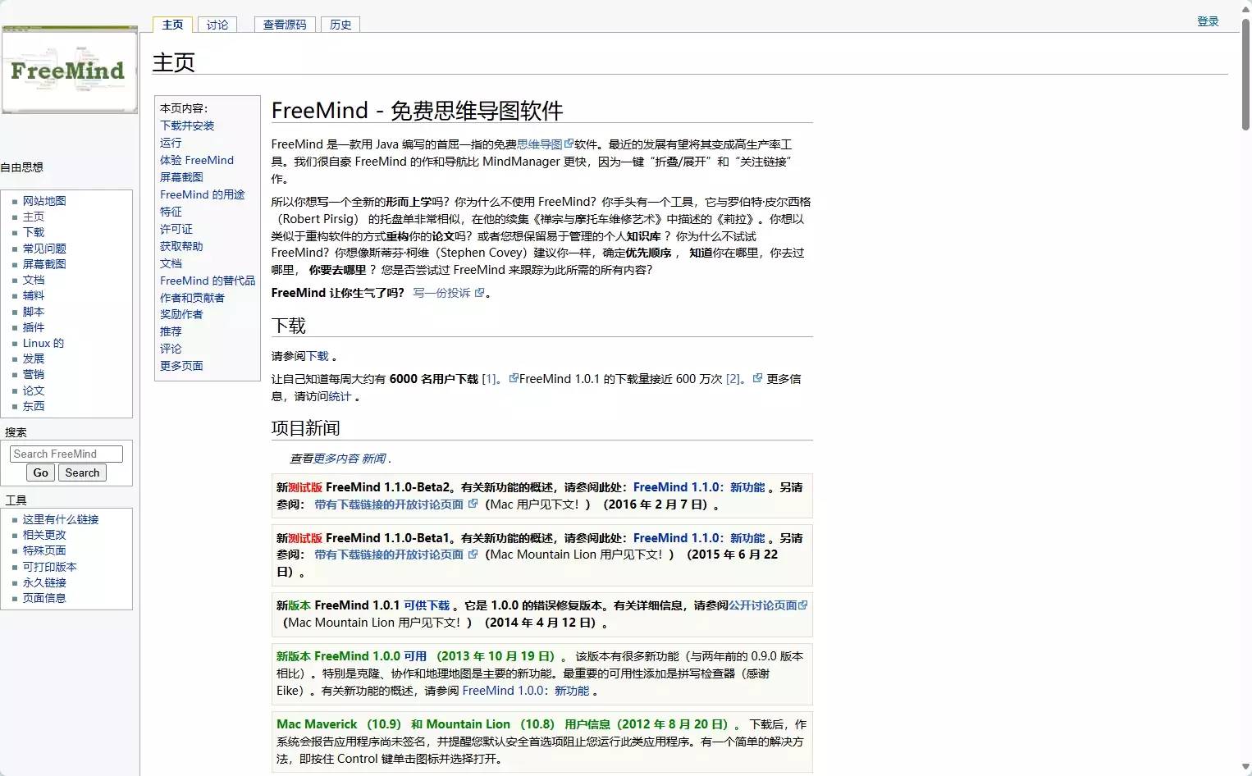Click external link icon after 公开讨论页面

[x=803, y=605]
